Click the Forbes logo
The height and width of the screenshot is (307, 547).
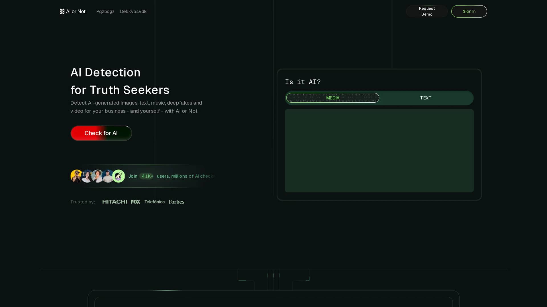[x=176, y=202]
